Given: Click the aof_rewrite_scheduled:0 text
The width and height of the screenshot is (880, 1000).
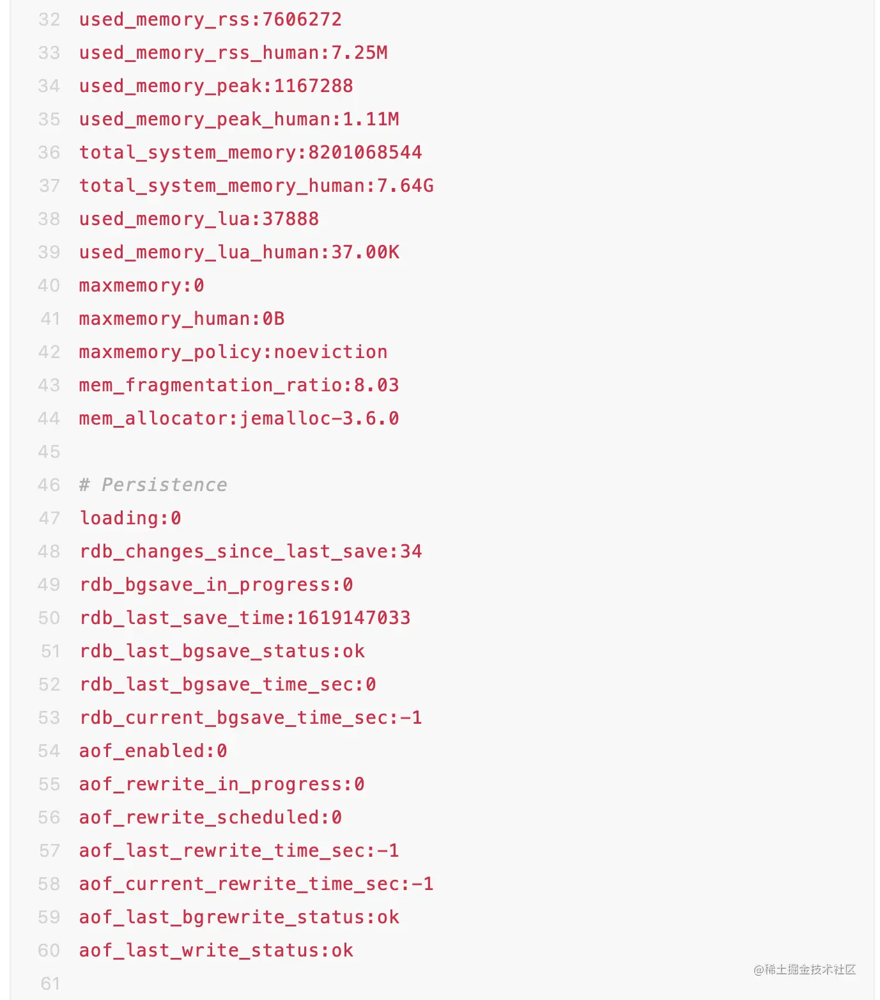Looking at the screenshot, I should [210, 818].
